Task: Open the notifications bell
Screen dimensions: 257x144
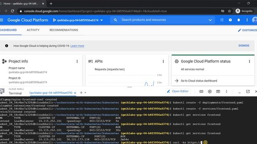Action: click(x=239, y=20)
